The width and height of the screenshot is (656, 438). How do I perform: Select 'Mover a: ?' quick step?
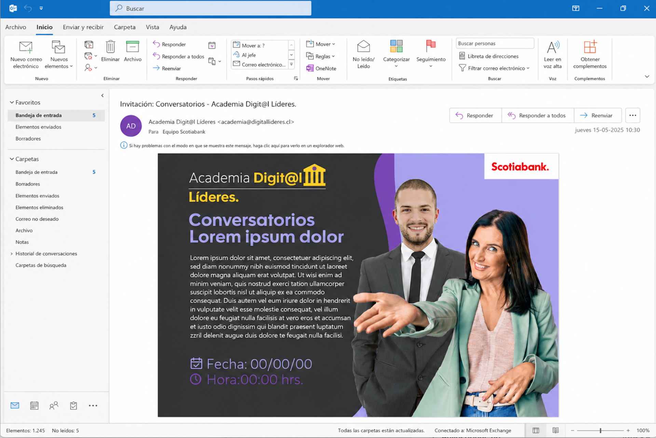point(260,45)
